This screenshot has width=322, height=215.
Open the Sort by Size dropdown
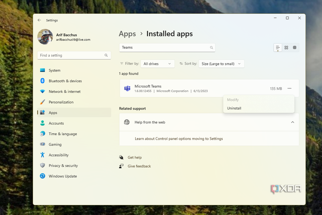tap(221, 64)
